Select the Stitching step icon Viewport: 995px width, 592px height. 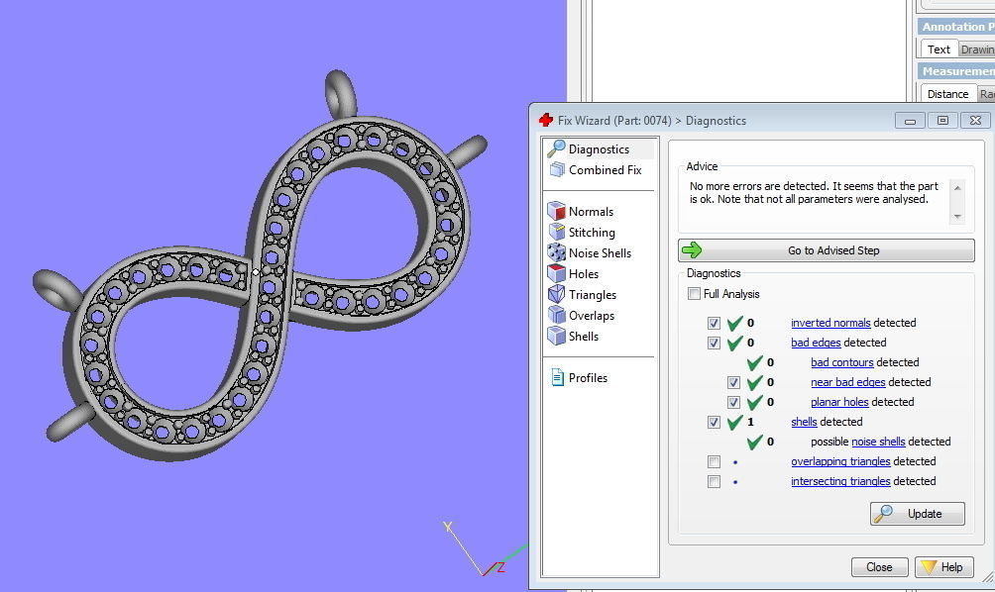pyautogui.click(x=556, y=232)
